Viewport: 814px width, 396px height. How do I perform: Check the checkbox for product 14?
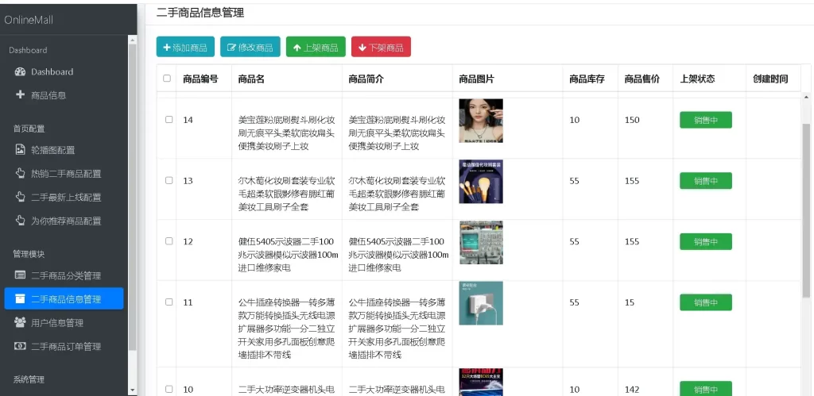tap(169, 119)
